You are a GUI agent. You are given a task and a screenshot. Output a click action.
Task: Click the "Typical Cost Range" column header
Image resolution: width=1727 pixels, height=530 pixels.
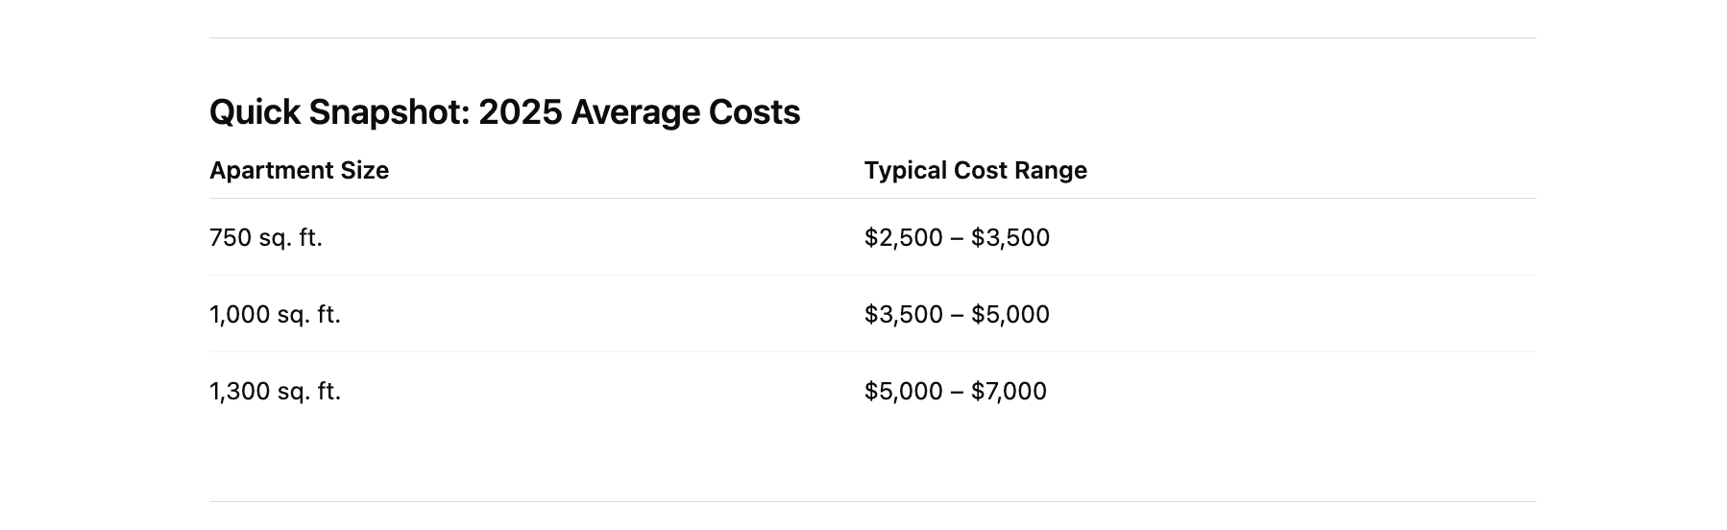click(x=975, y=171)
